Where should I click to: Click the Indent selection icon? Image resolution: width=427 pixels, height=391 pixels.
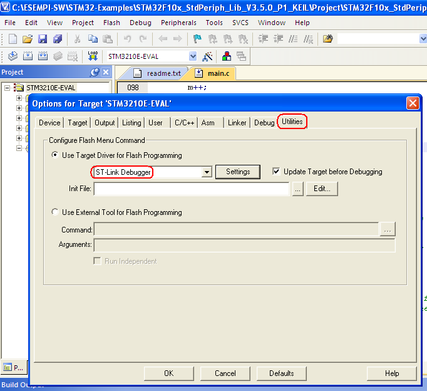263,39
